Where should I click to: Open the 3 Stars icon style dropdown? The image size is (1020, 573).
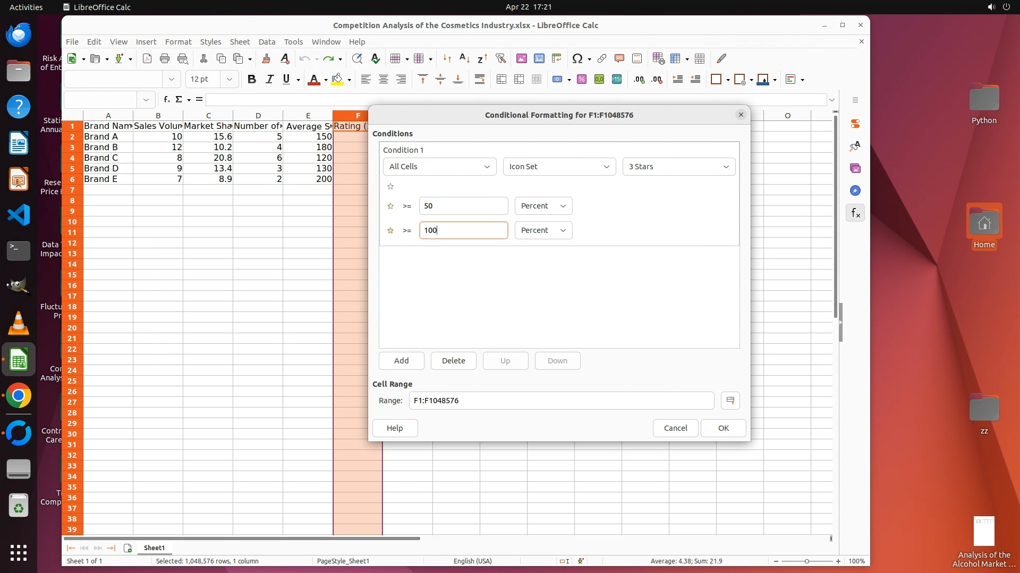(x=678, y=167)
